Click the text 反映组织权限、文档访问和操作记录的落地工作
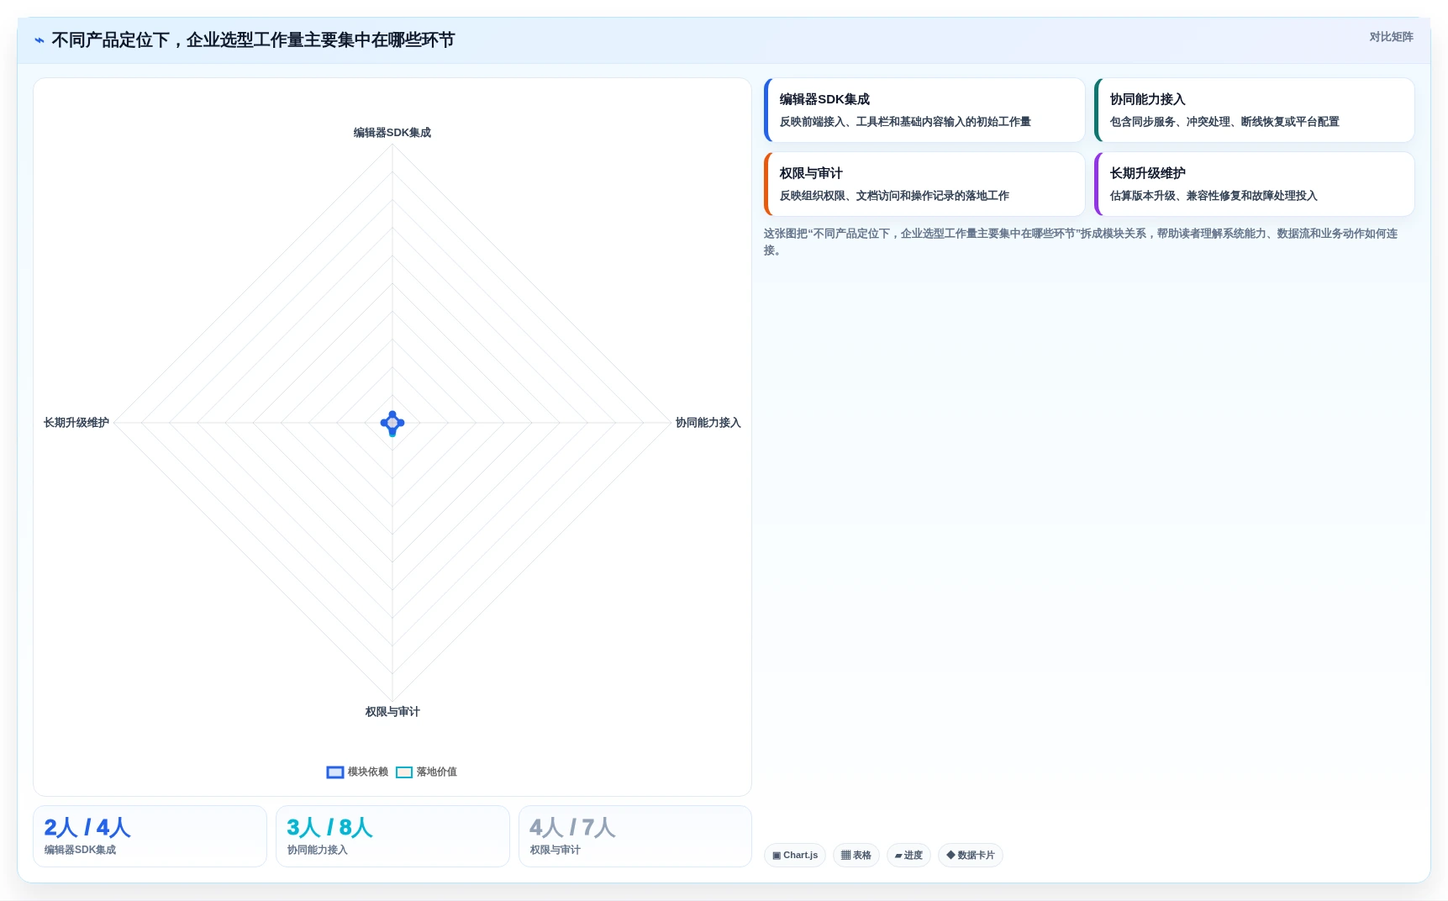This screenshot has width=1448, height=901. pos(894,196)
